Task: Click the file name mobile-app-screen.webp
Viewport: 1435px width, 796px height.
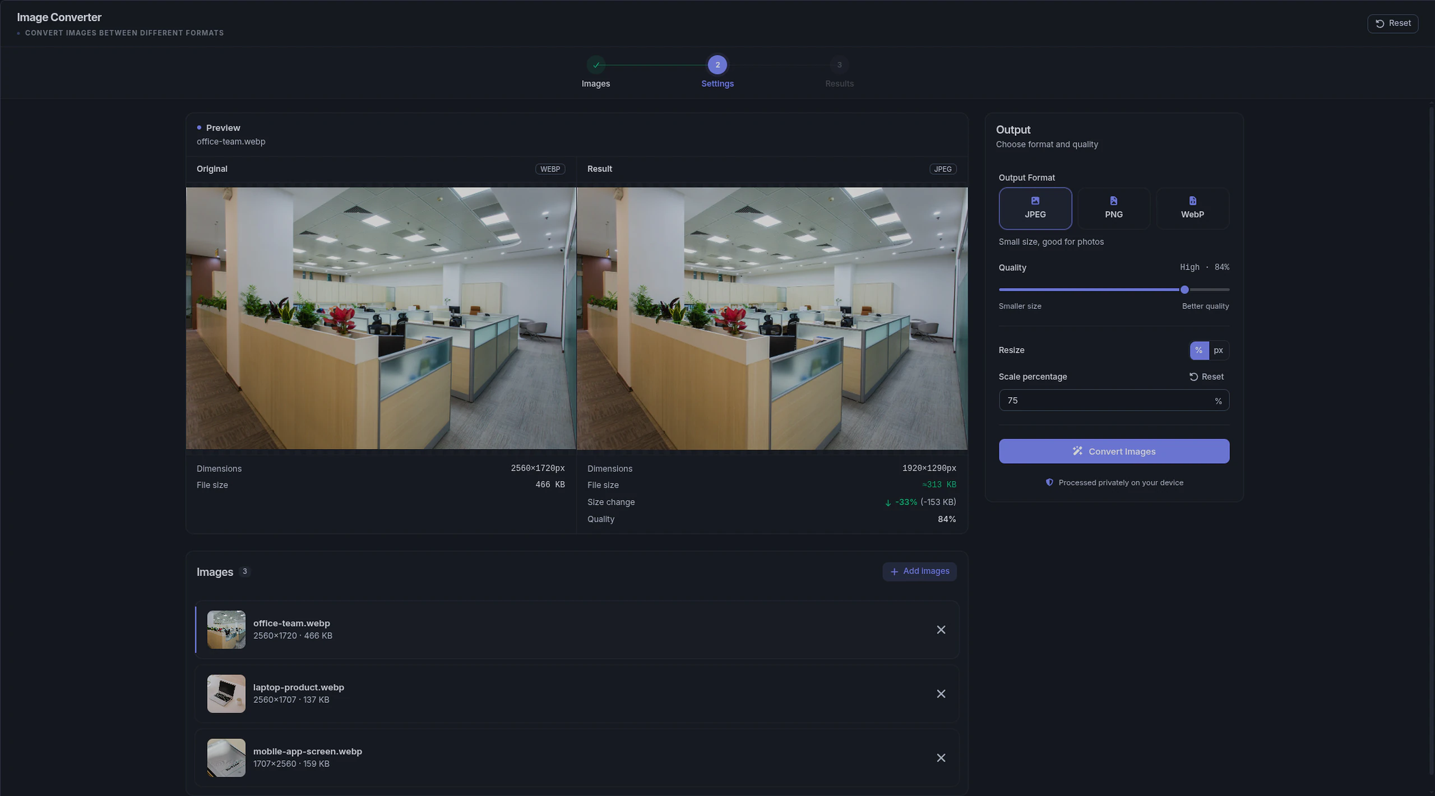Action: [x=307, y=751]
